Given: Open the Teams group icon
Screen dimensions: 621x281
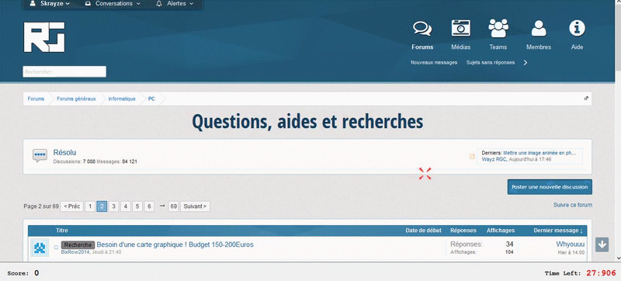Looking at the screenshot, I should pyautogui.click(x=498, y=28).
